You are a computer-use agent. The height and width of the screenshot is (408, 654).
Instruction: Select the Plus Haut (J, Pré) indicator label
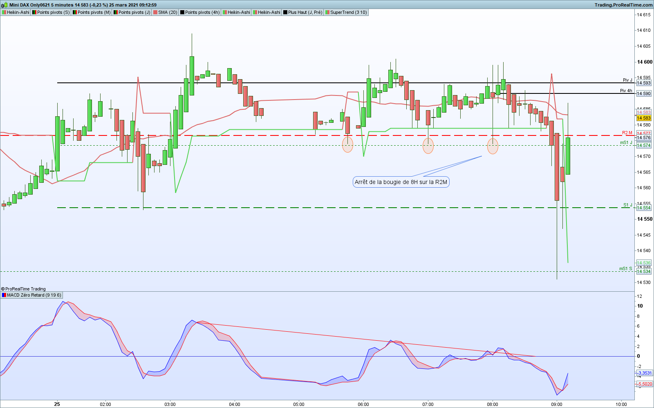tap(302, 12)
